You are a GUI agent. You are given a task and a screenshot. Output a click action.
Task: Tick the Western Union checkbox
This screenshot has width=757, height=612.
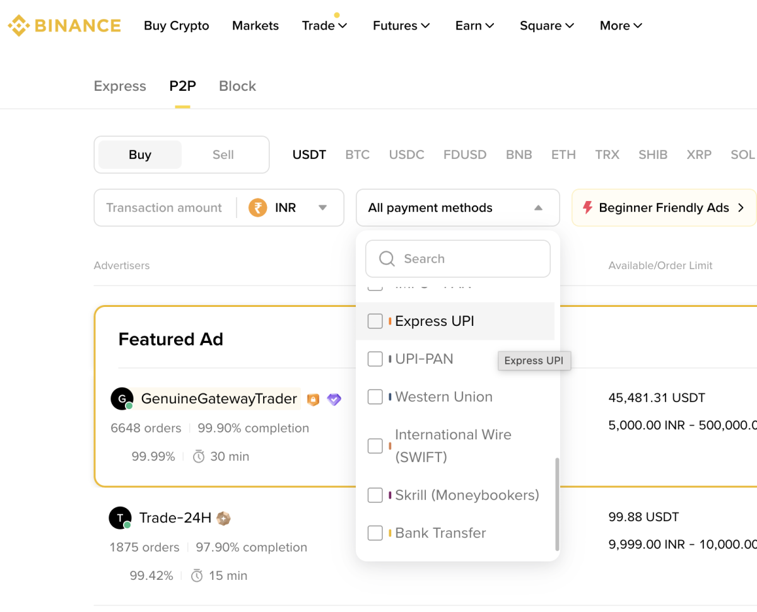click(x=375, y=396)
